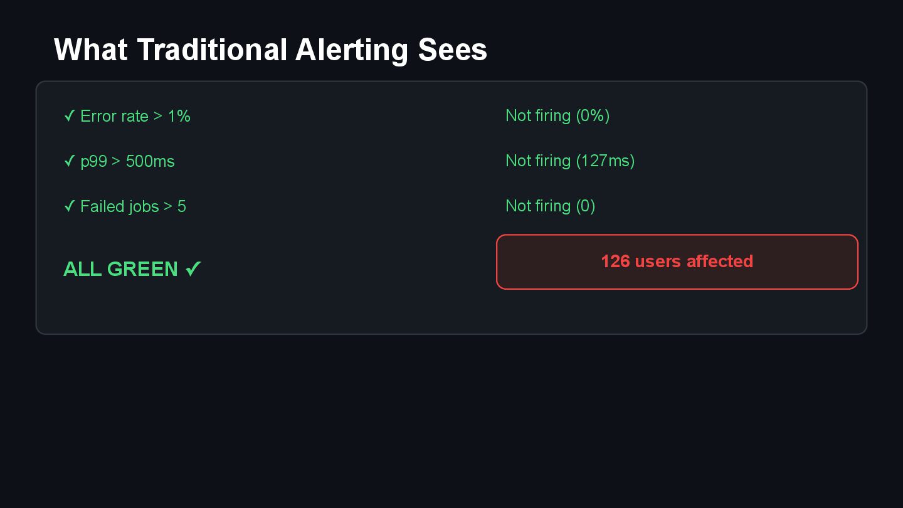Click the checkmark beside Error rate
The image size is (903, 508).
click(69, 116)
